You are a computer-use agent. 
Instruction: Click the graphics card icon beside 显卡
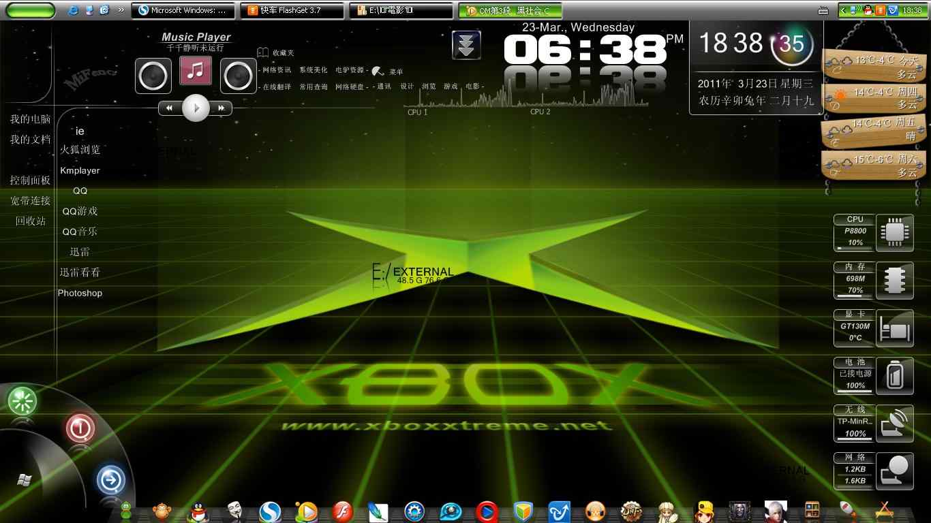895,328
